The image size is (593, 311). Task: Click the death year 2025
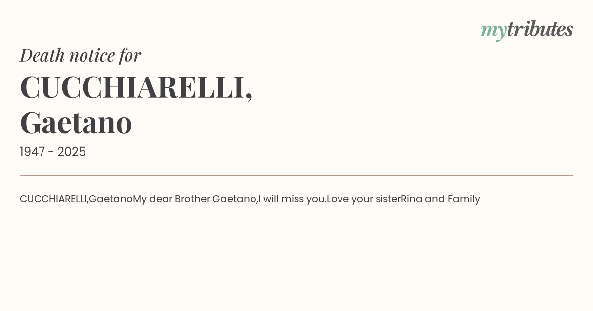click(72, 152)
